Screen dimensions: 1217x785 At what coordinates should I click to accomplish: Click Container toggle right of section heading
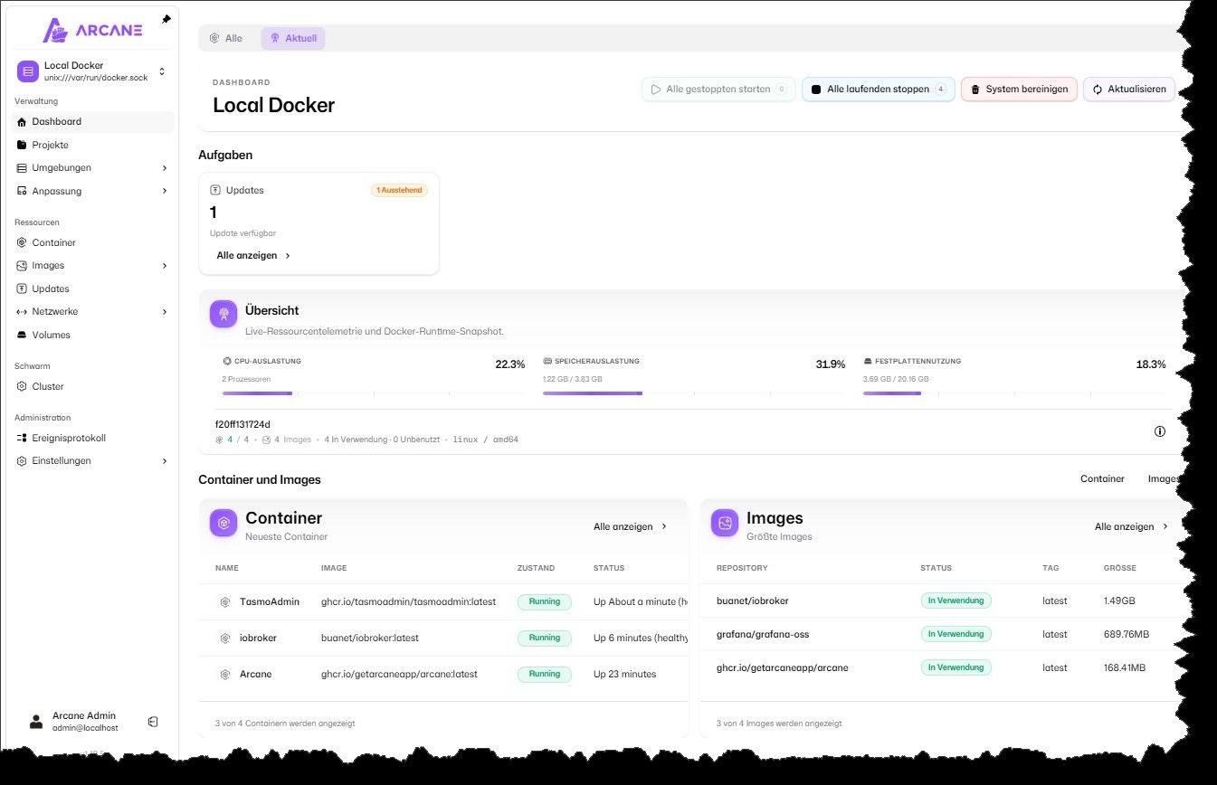(1102, 478)
